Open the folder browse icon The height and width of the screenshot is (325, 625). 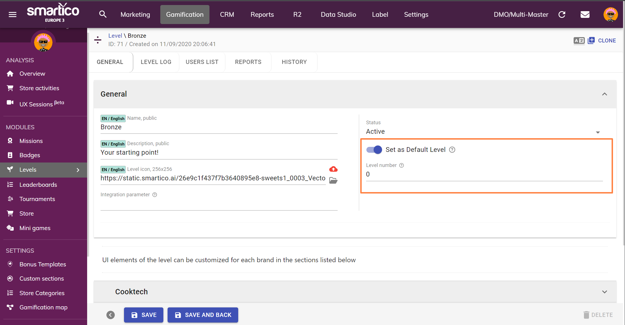[x=333, y=181]
